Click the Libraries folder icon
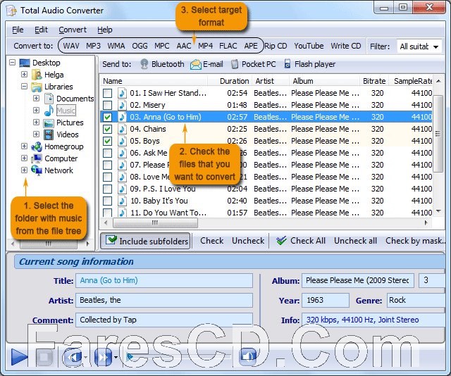 (x=37, y=87)
